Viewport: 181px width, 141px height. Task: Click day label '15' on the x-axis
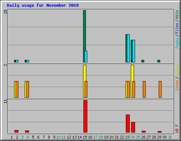pyautogui.click(x=85, y=137)
